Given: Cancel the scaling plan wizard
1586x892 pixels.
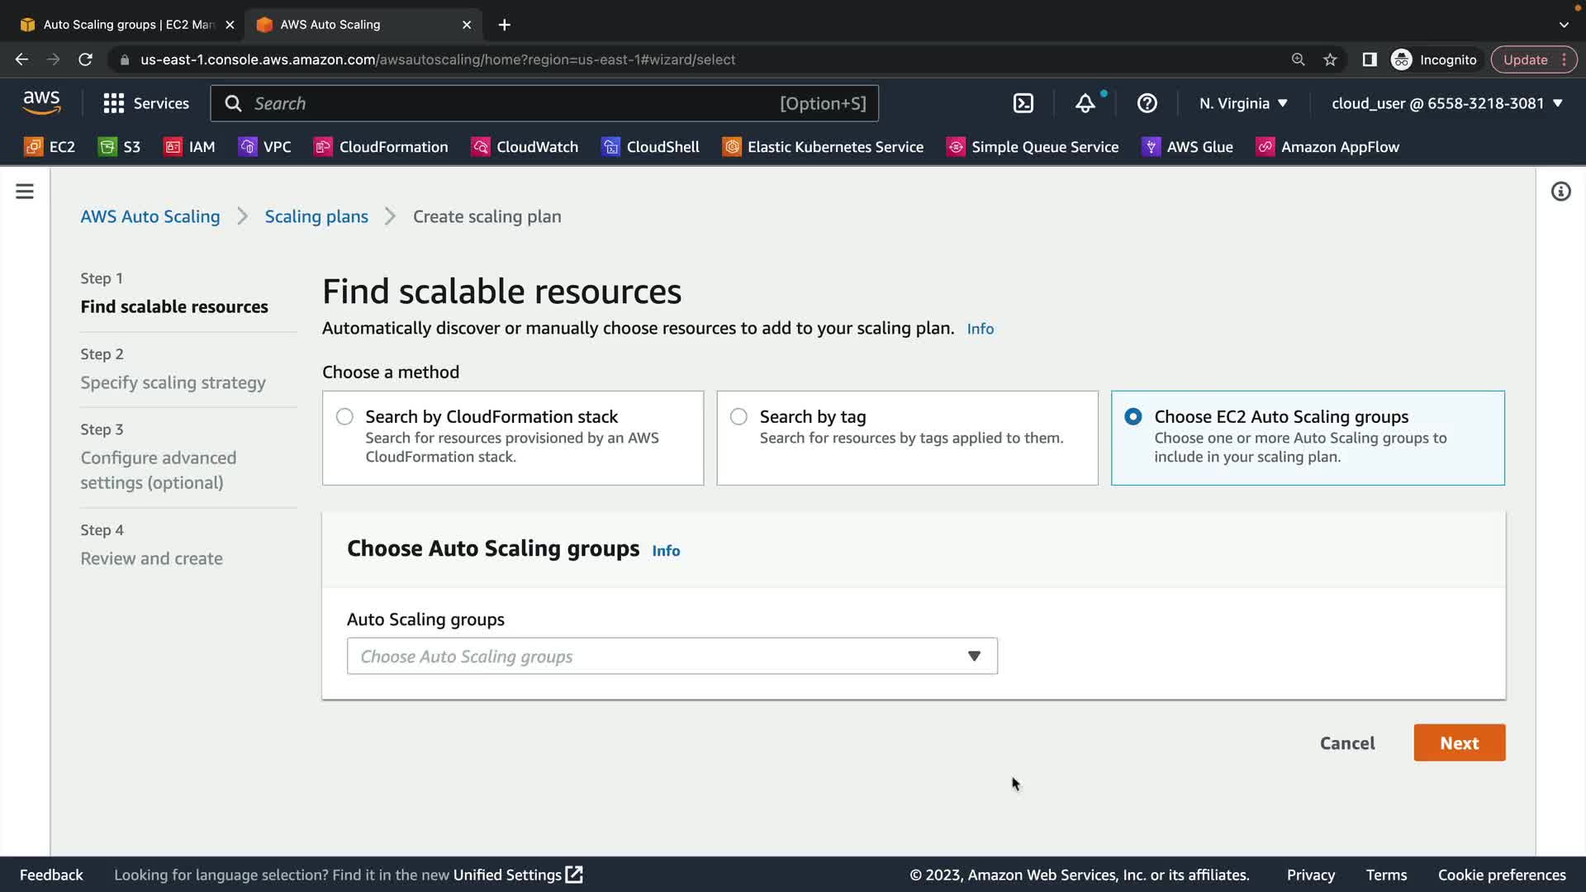Looking at the screenshot, I should [1346, 743].
